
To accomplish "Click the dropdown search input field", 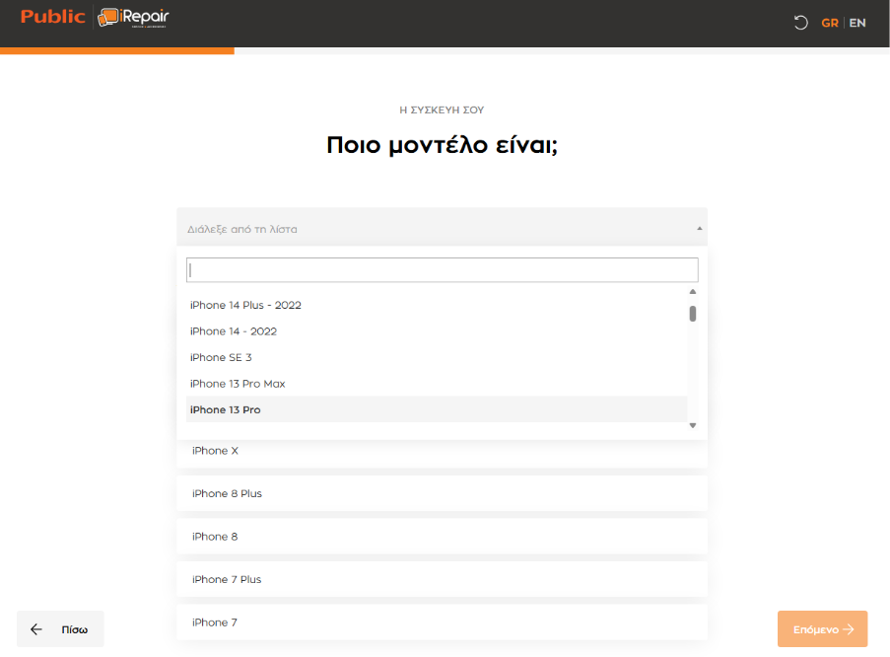I will pos(442,269).
